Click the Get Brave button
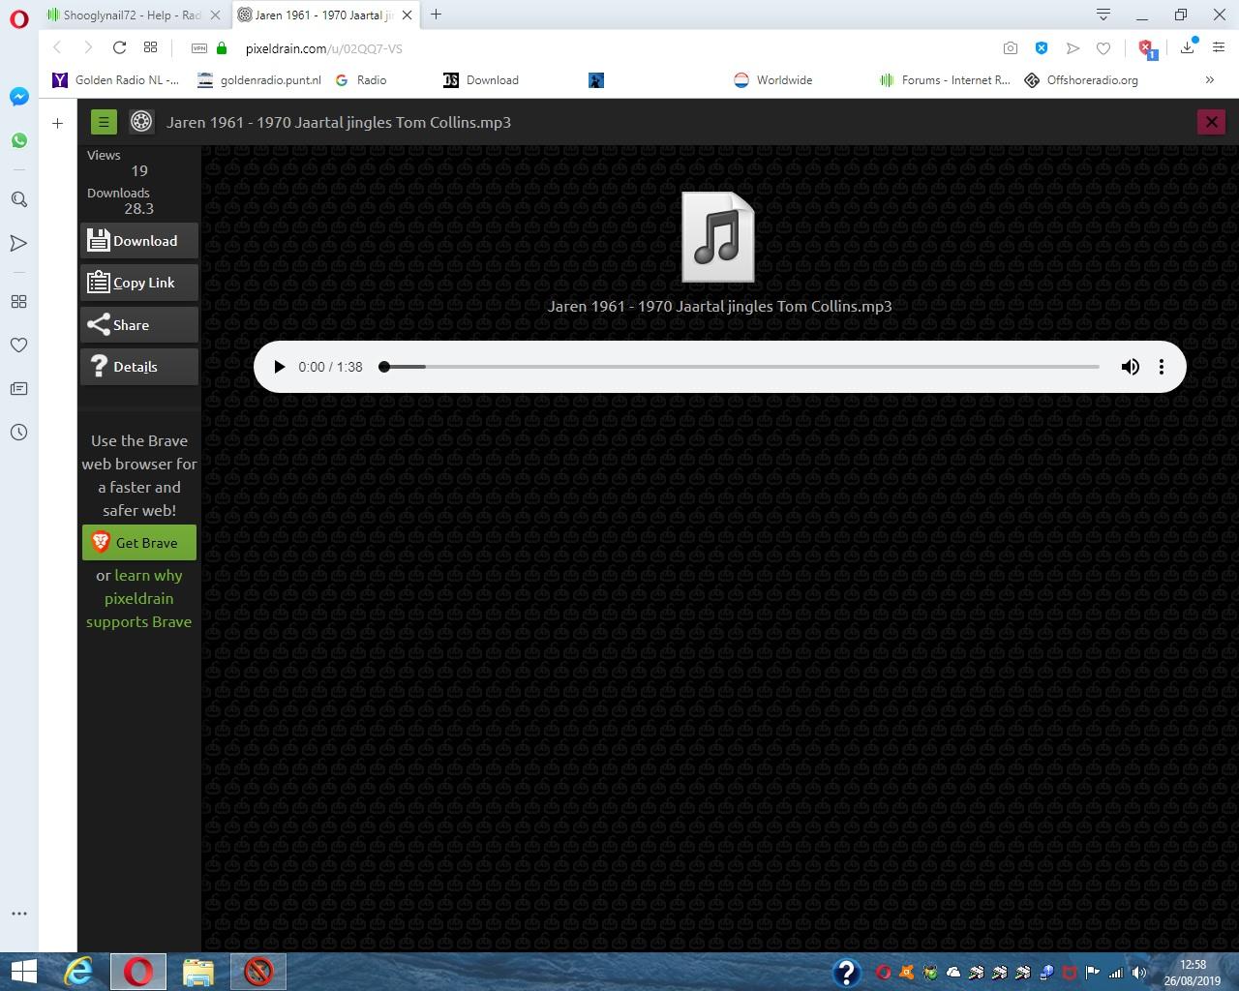The height and width of the screenshot is (991, 1239). pyautogui.click(x=139, y=543)
